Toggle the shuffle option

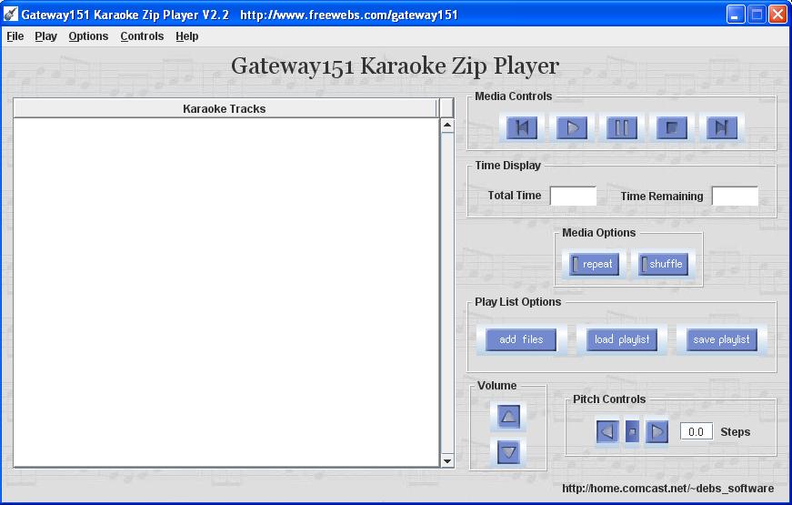pos(663,265)
